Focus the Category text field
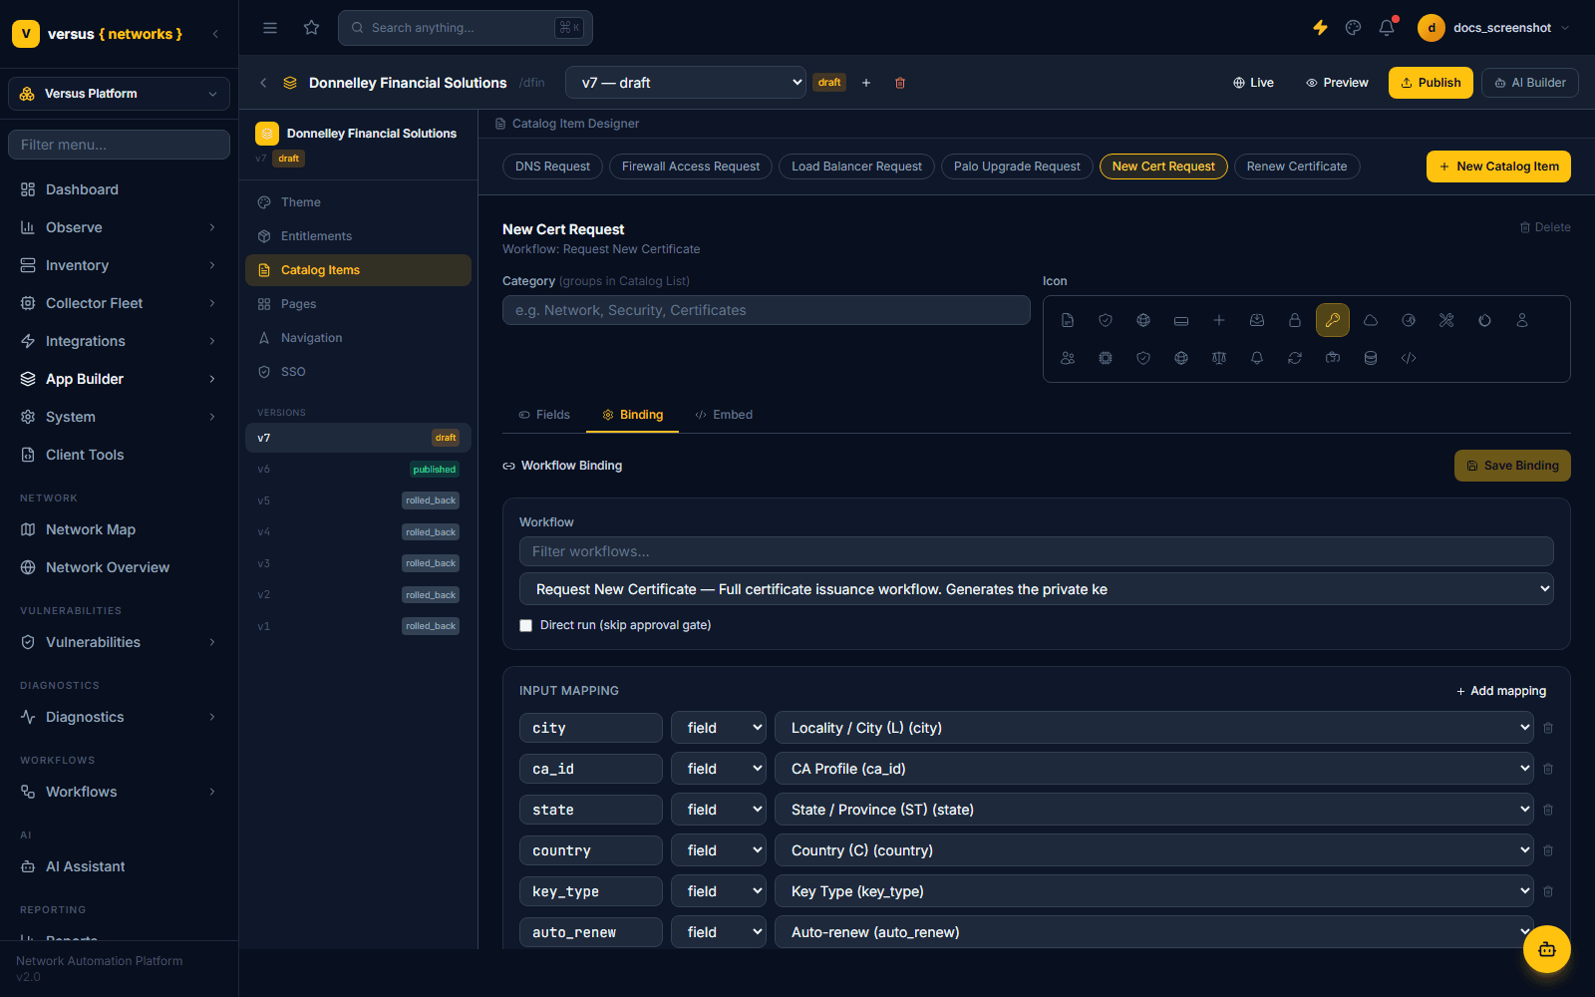1595x997 pixels. [767, 310]
